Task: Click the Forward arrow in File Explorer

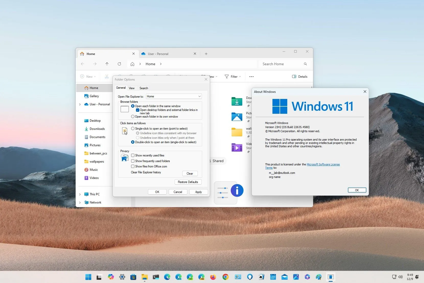Action: [95, 64]
